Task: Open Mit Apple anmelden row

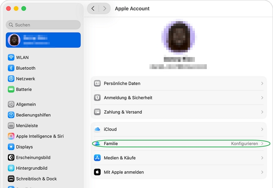Action: click(124, 172)
